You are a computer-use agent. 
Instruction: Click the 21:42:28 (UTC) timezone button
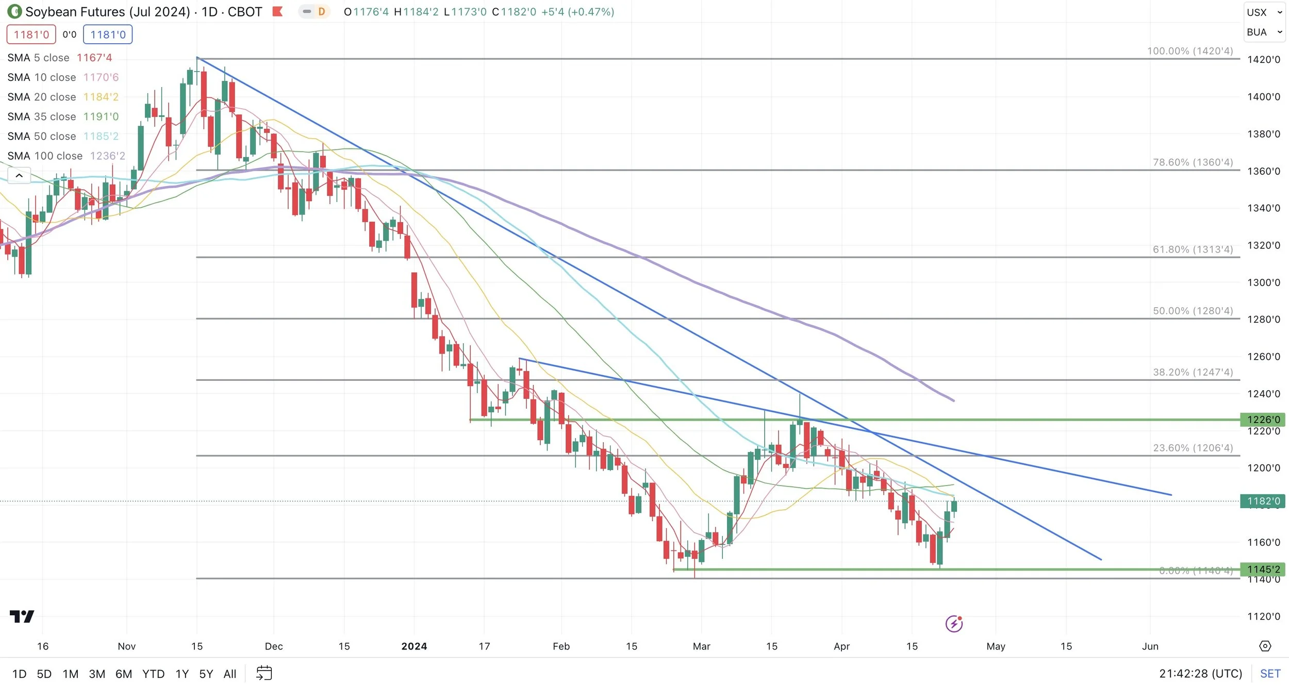pyautogui.click(x=1200, y=673)
